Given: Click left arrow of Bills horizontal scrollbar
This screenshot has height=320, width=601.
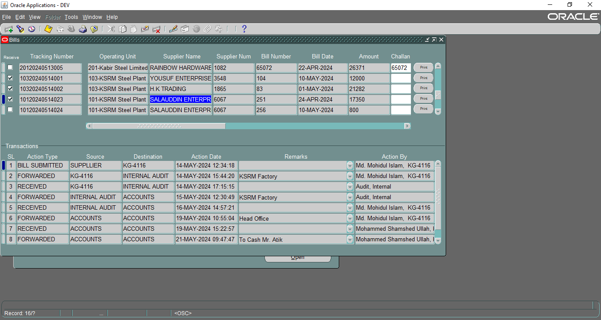Looking at the screenshot, I should pyautogui.click(x=89, y=126).
